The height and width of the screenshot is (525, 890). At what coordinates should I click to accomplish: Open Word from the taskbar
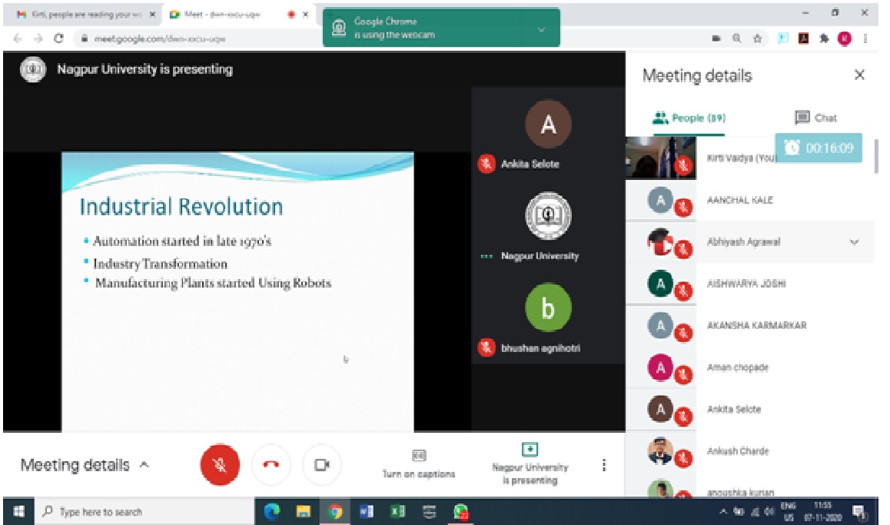point(366,512)
